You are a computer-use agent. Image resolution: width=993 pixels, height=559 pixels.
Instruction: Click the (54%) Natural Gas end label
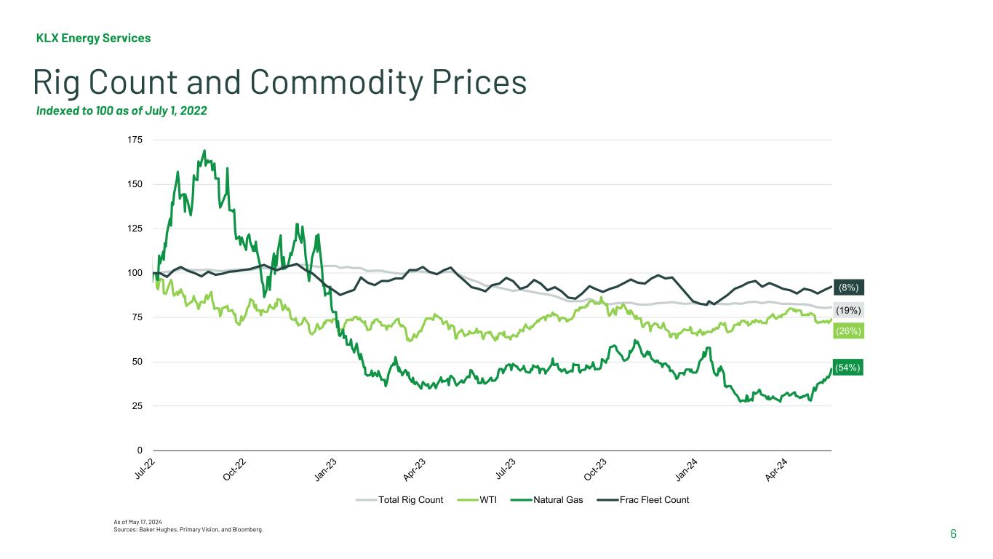[x=848, y=368]
